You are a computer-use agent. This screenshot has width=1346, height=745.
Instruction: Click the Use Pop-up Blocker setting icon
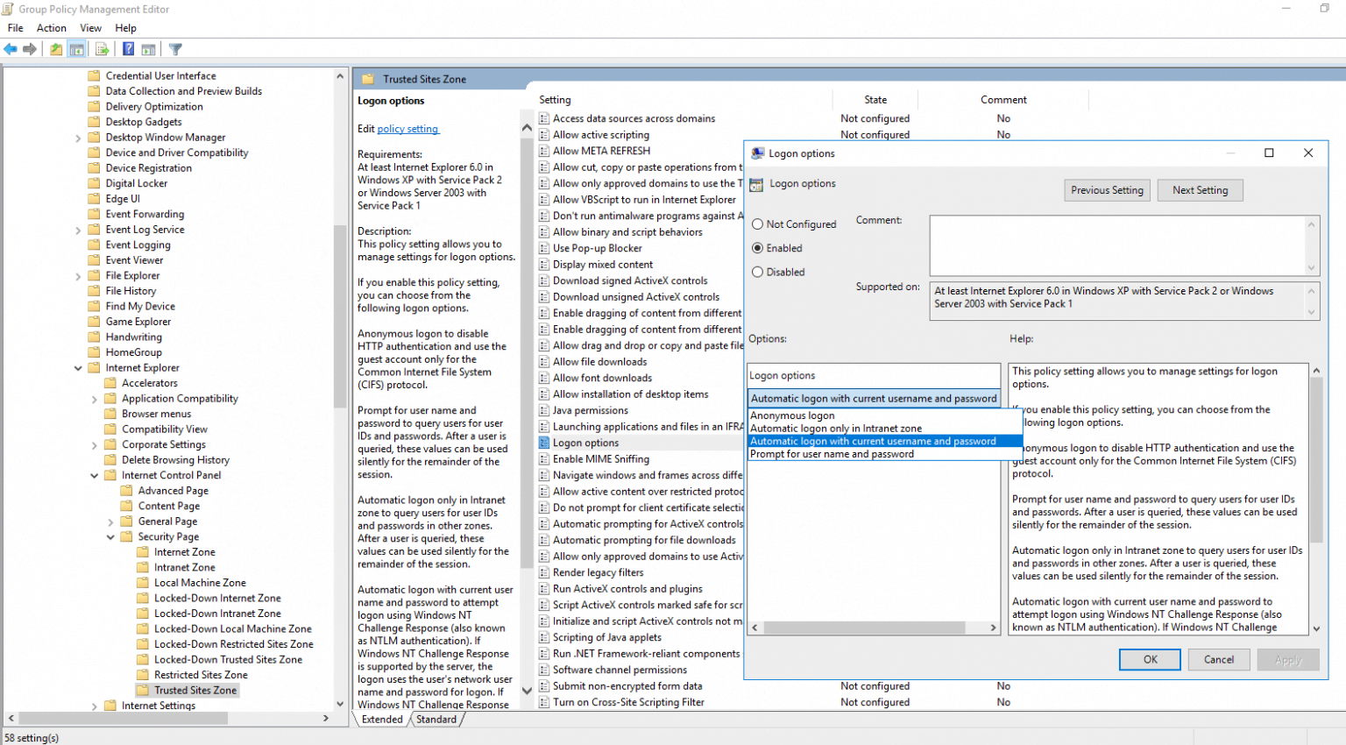(544, 248)
